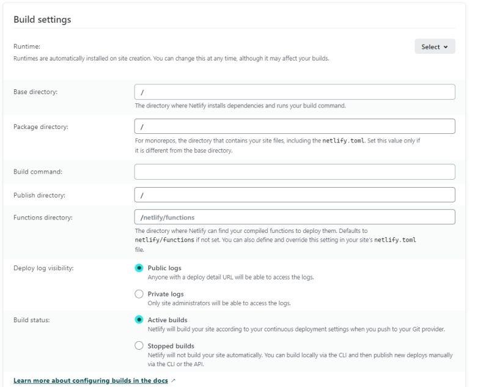The height and width of the screenshot is (387, 489).
Task: Enable the Active builds radio button
Action: click(x=139, y=320)
